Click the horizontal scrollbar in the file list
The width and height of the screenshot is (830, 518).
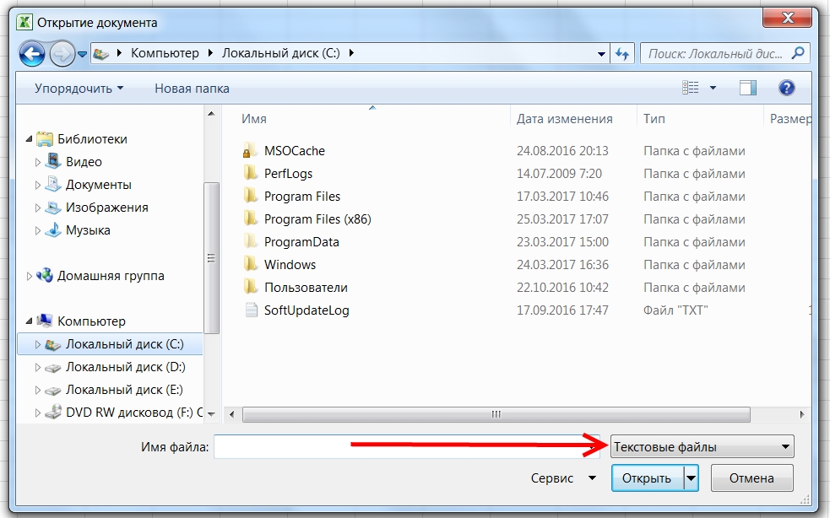(496, 415)
